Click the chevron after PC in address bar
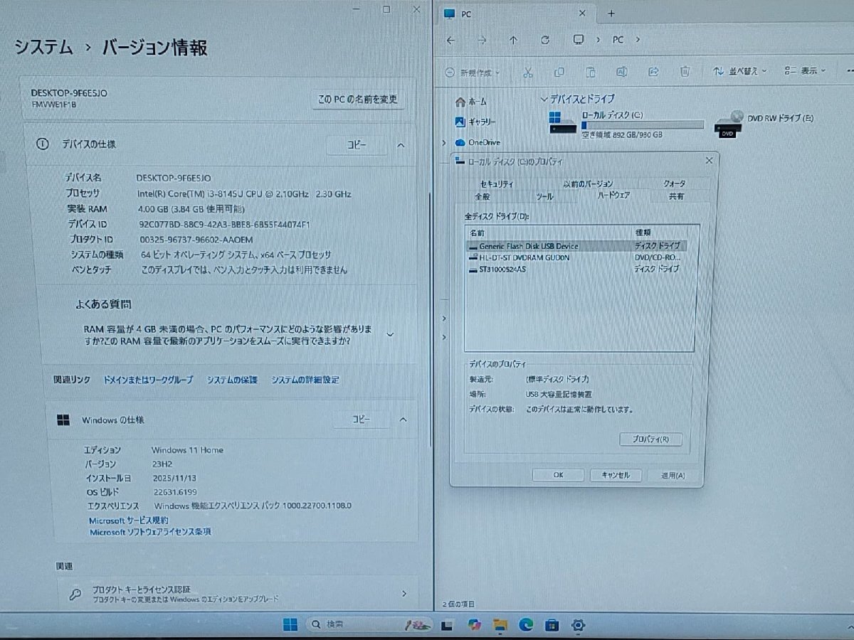 coord(638,40)
